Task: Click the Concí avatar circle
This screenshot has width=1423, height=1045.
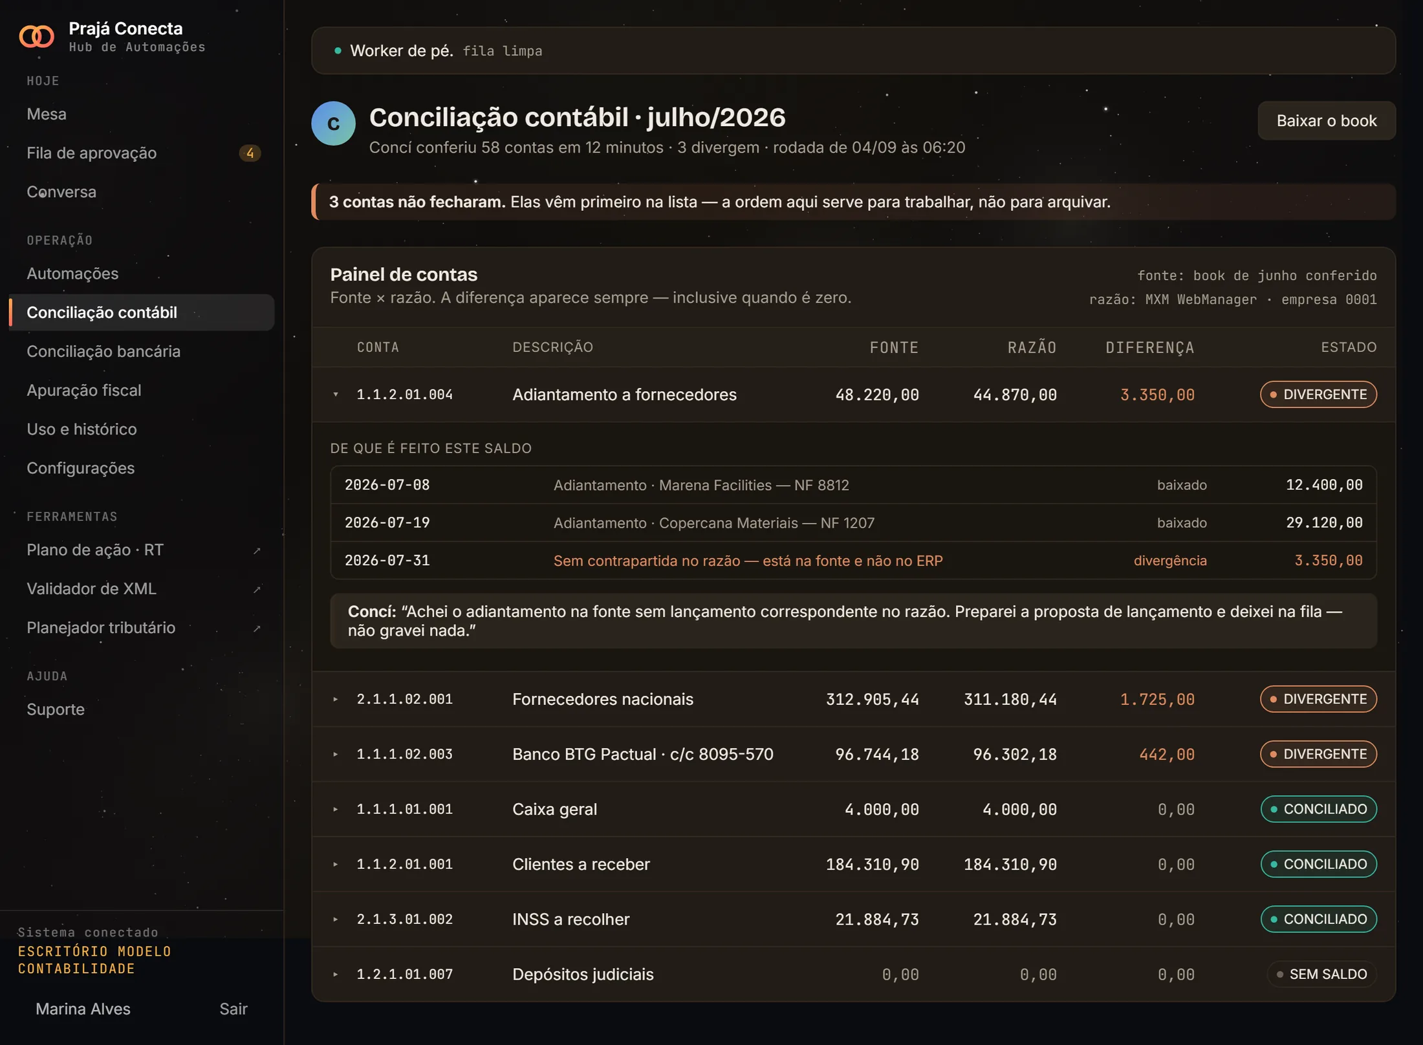Action: [333, 124]
